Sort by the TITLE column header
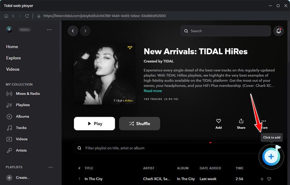The height and width of the screenshot is (185, 290). [x=89, y=168]
